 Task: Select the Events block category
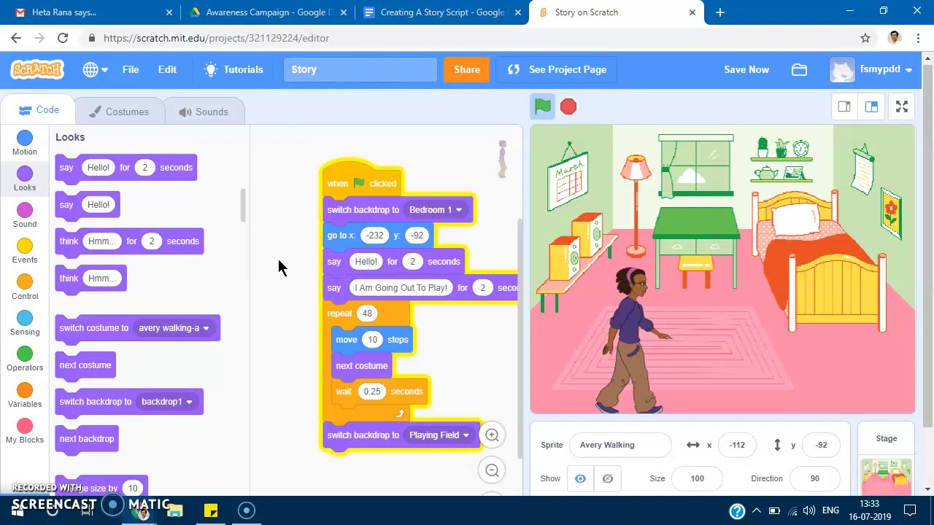pos(25,251)
